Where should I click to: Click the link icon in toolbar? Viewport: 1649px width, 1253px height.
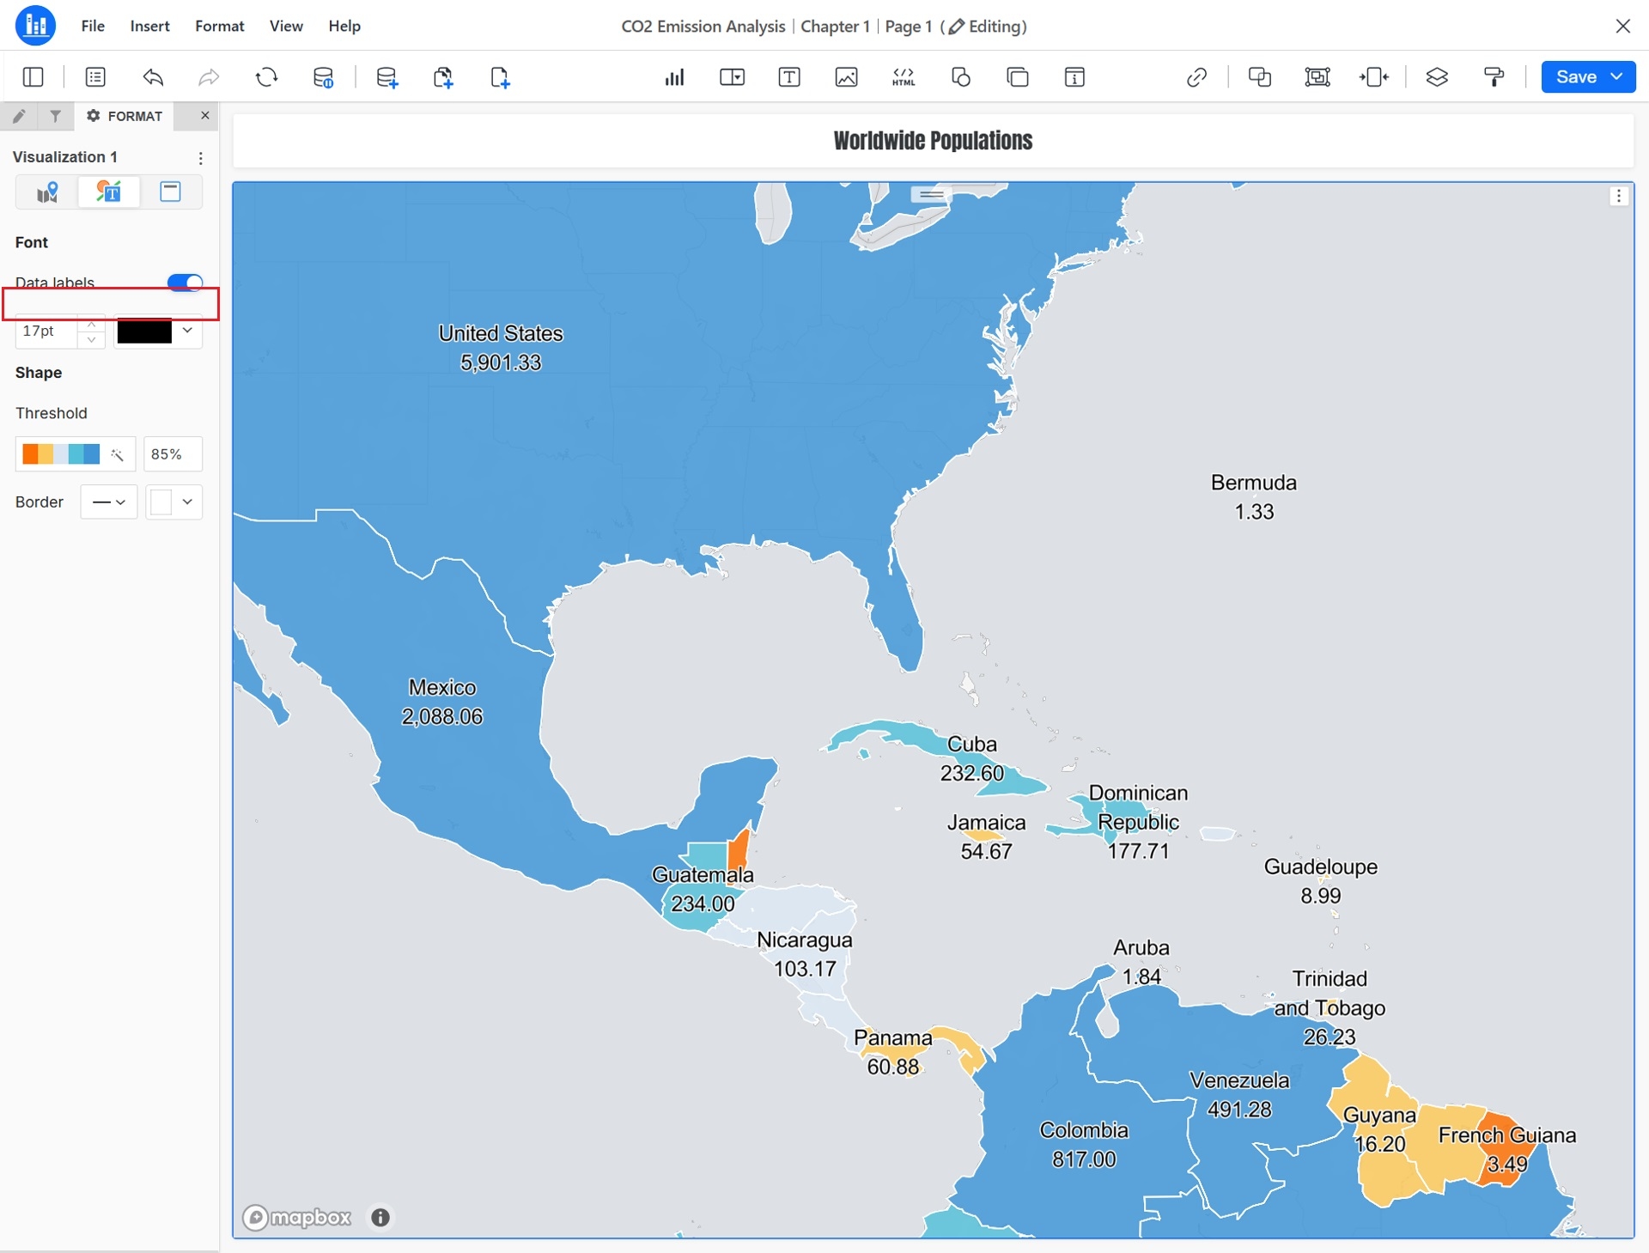coord(1196,77)
